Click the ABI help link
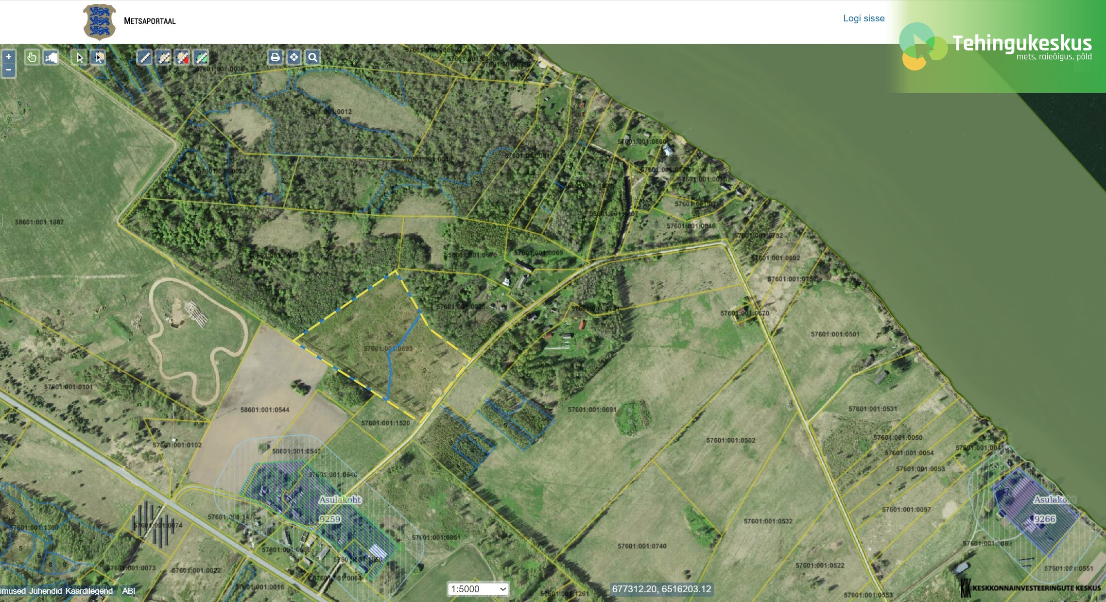 pos(129,591)
